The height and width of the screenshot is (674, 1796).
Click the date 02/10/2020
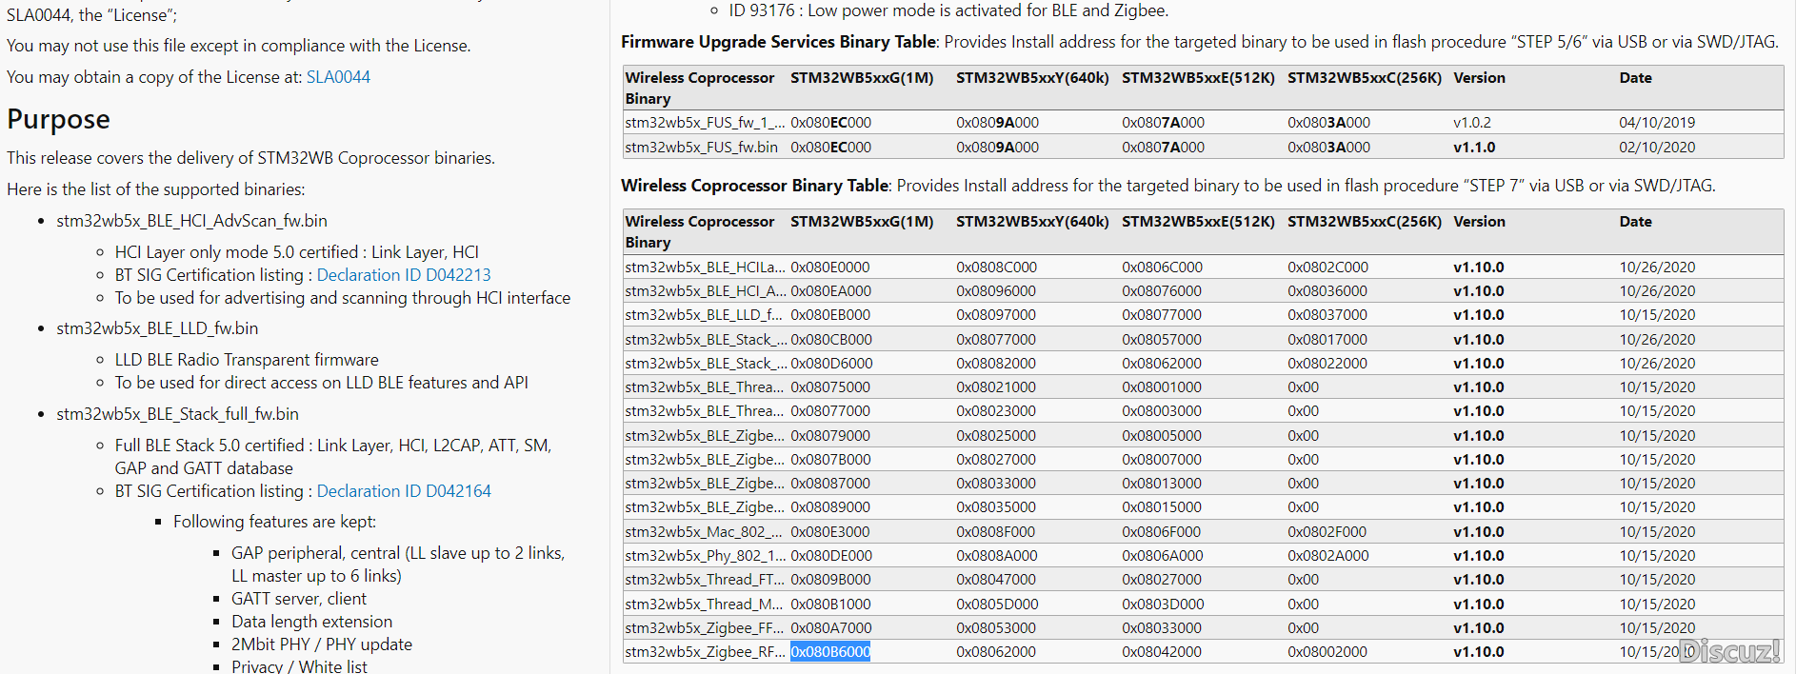pos(1657,148)
